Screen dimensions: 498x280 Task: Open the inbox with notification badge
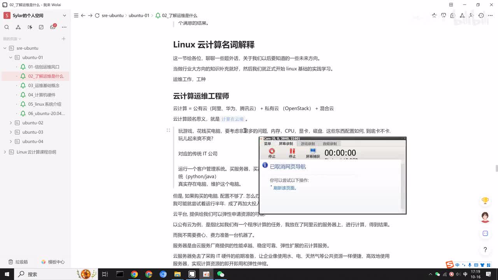tap(53, 27)
